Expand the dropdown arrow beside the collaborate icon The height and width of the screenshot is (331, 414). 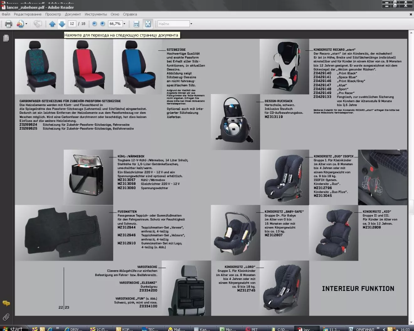[26, 24]
